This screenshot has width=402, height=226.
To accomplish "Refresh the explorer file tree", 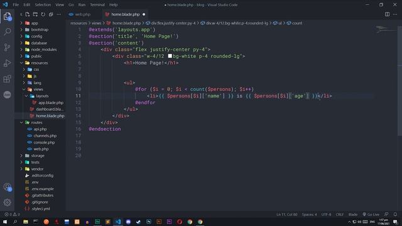I will click(43, 14).
